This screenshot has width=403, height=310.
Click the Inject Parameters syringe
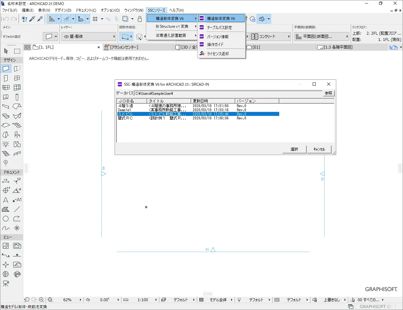40,19
